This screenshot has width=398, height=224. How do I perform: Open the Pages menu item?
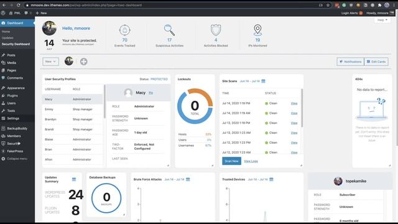(11, 70)
